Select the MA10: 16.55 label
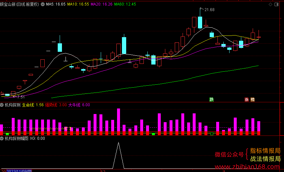This screenshot has height=172, width=284. coord(78,4)
